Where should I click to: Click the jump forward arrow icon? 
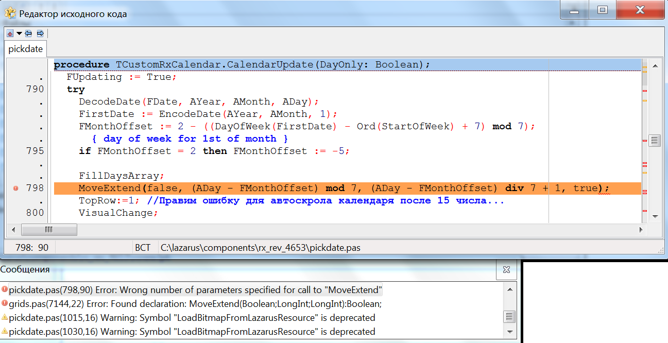(x=40, y=33)
